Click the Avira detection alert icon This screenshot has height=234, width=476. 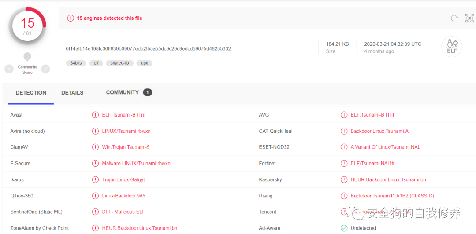click(x=95, y=131)
